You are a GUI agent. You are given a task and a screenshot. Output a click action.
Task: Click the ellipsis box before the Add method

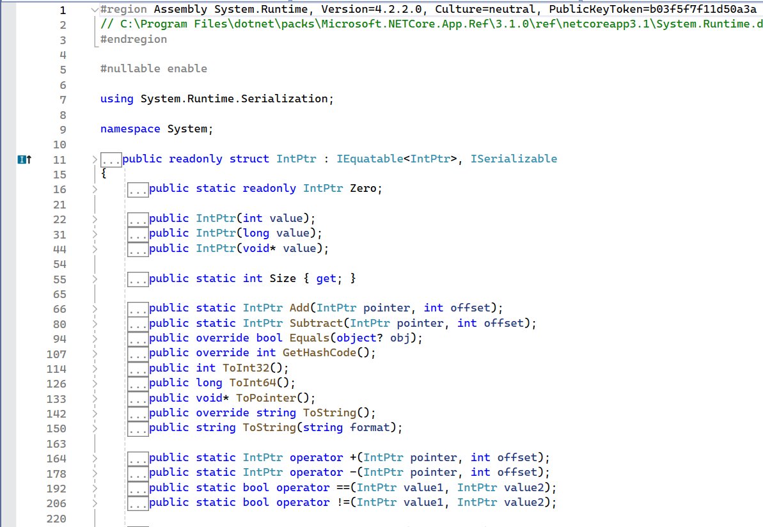[x=138, y=309]
